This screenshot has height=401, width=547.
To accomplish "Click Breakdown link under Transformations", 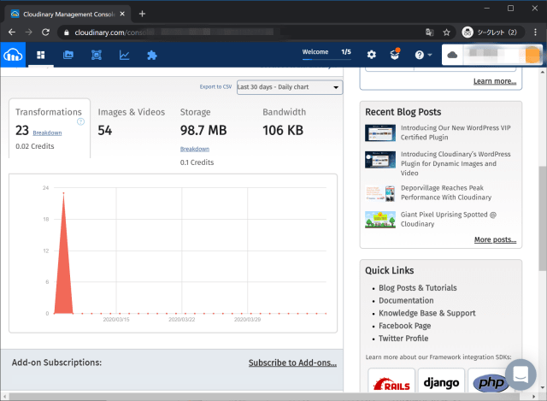I will [x=47, y=133].
